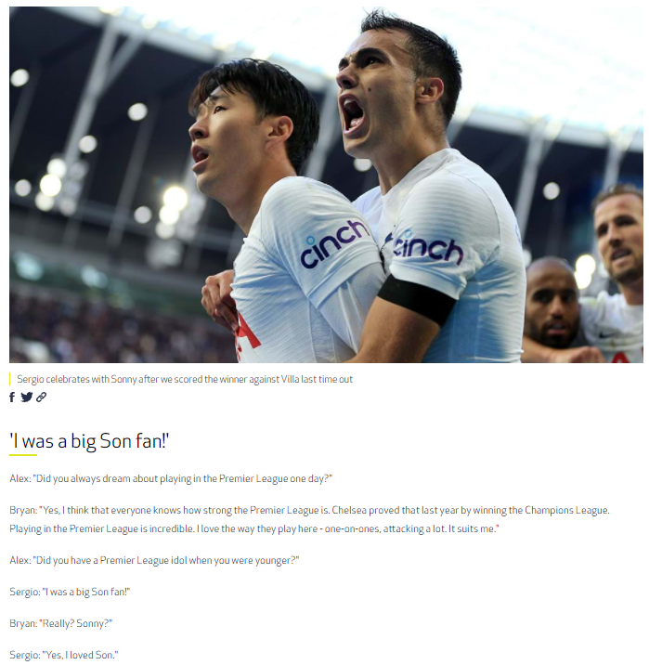Screen dimensions: 649x665
Task: Click the black armband in the photo
Action: 415,298
